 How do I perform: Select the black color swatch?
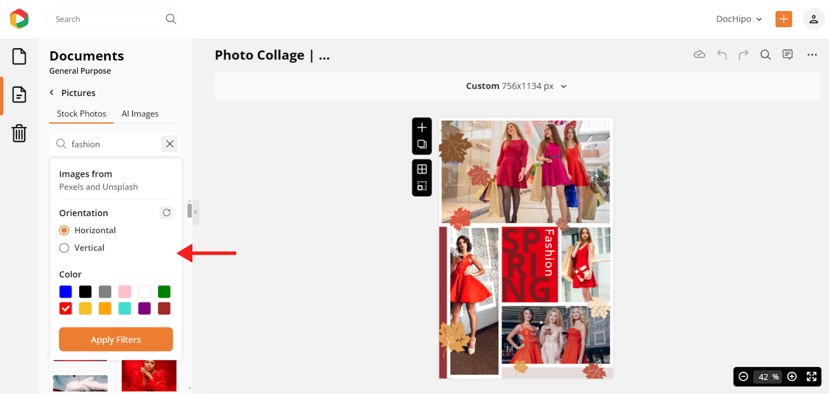point(85,291)
